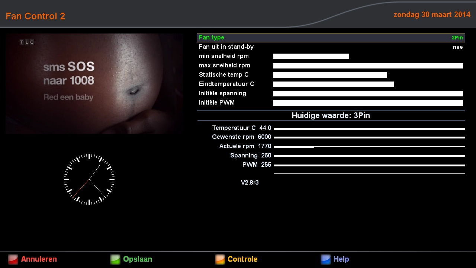Click the Actuele rpm 1770 reading
The height and width of the screenshot is (268, 476).
245,146
